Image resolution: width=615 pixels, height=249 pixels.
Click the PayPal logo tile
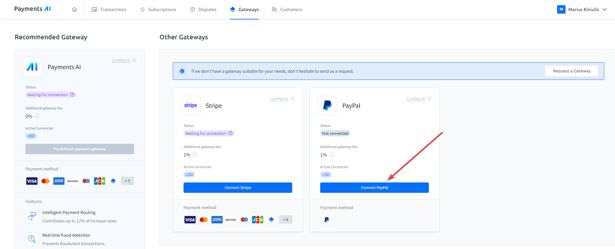pos(327,106)
